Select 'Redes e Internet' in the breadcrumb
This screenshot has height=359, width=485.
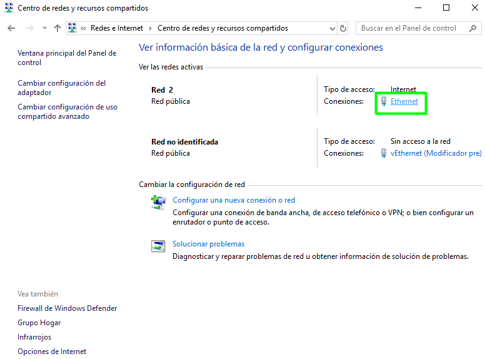coord(116,28)
